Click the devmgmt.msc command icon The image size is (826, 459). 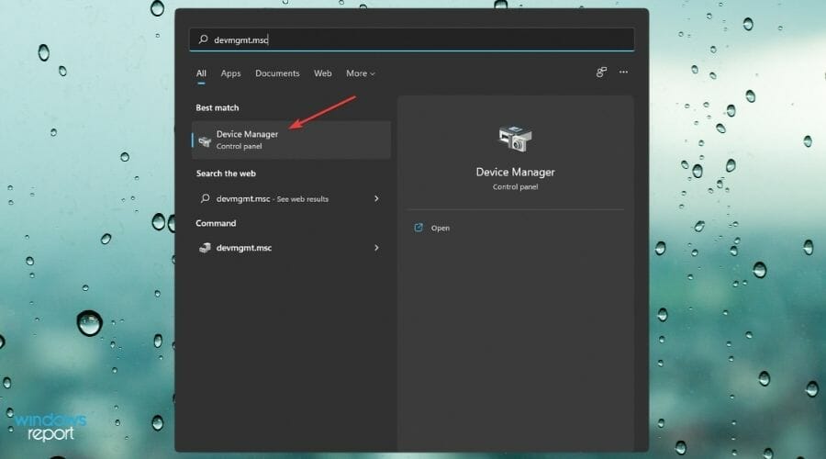(x=205, y=248)
